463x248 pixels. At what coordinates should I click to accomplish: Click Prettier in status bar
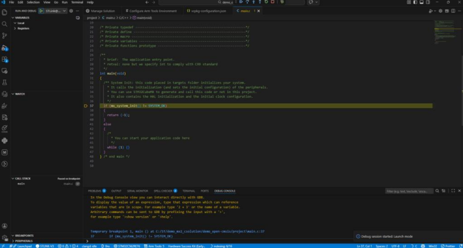448,246
